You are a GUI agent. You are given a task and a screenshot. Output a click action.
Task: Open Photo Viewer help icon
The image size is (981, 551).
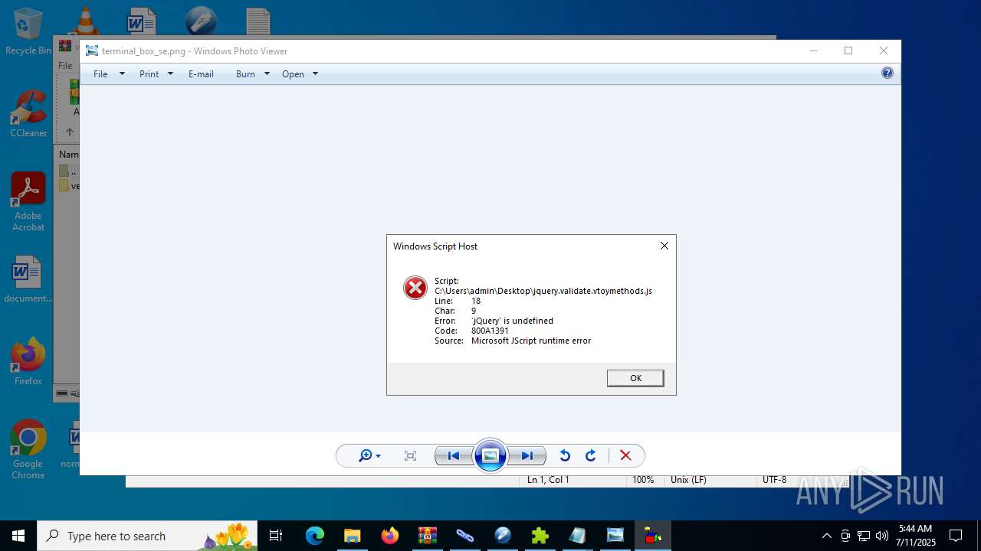click(887, 73)
